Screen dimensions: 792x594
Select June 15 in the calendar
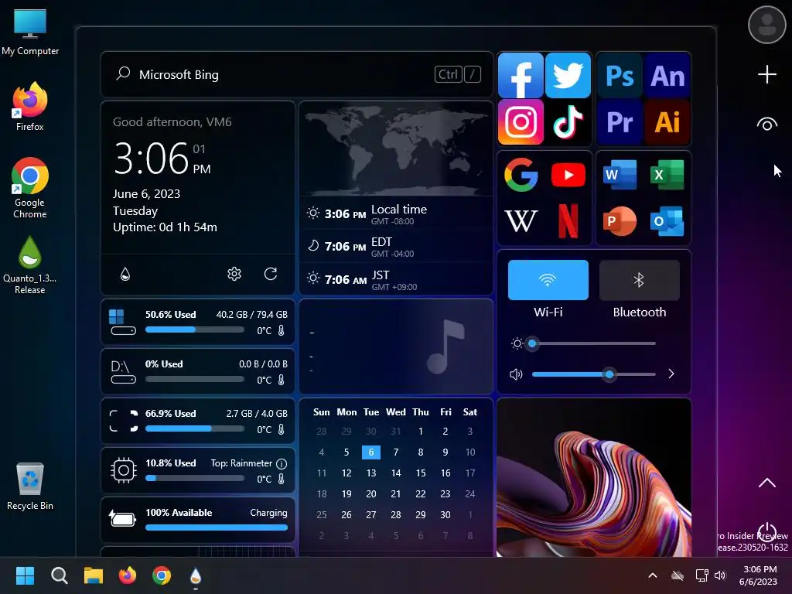(x=420, y=473)
